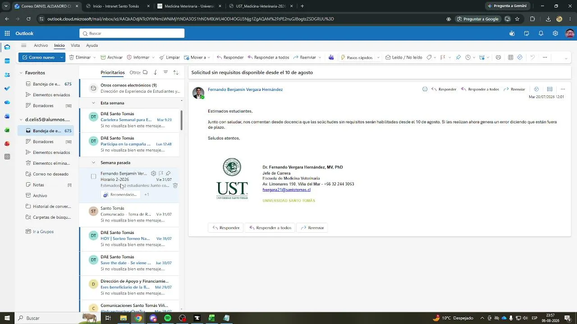
Task: Open the Correo no deseado folder
Action: tap(50, 174)
